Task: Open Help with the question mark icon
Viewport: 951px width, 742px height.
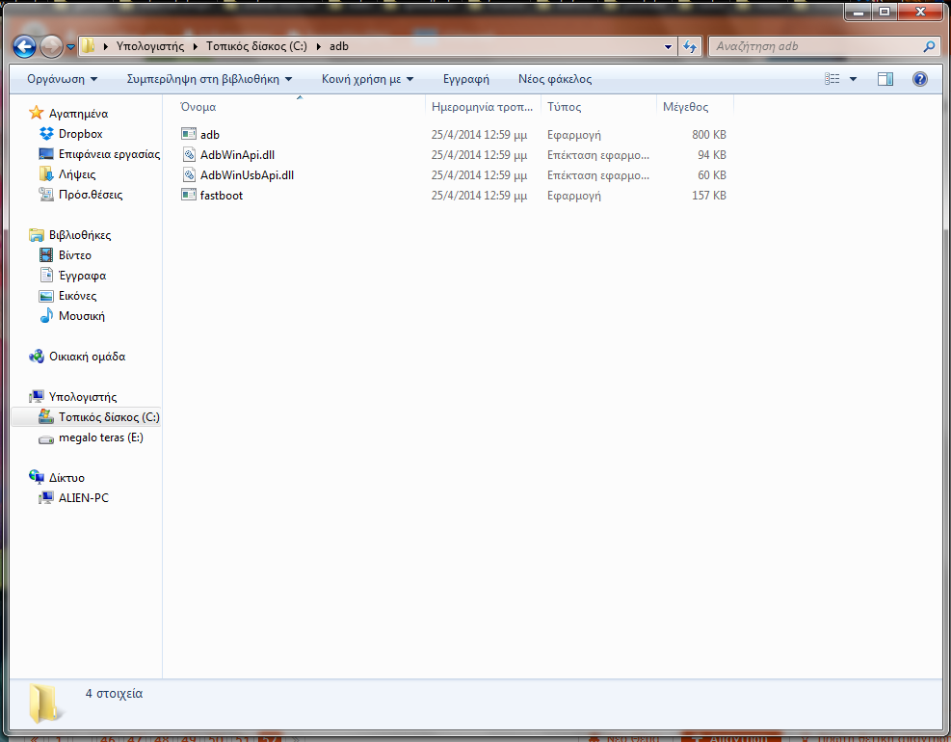Action: (920, 79)
